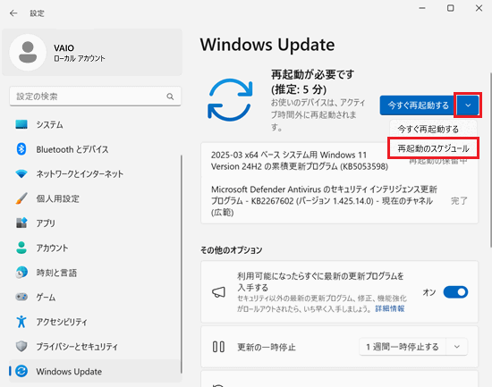Click the Microsoft Defender KB2267602 update entry
Image resolution: width=492 pixels, height=387 pixels.
(x=324, y=201)
